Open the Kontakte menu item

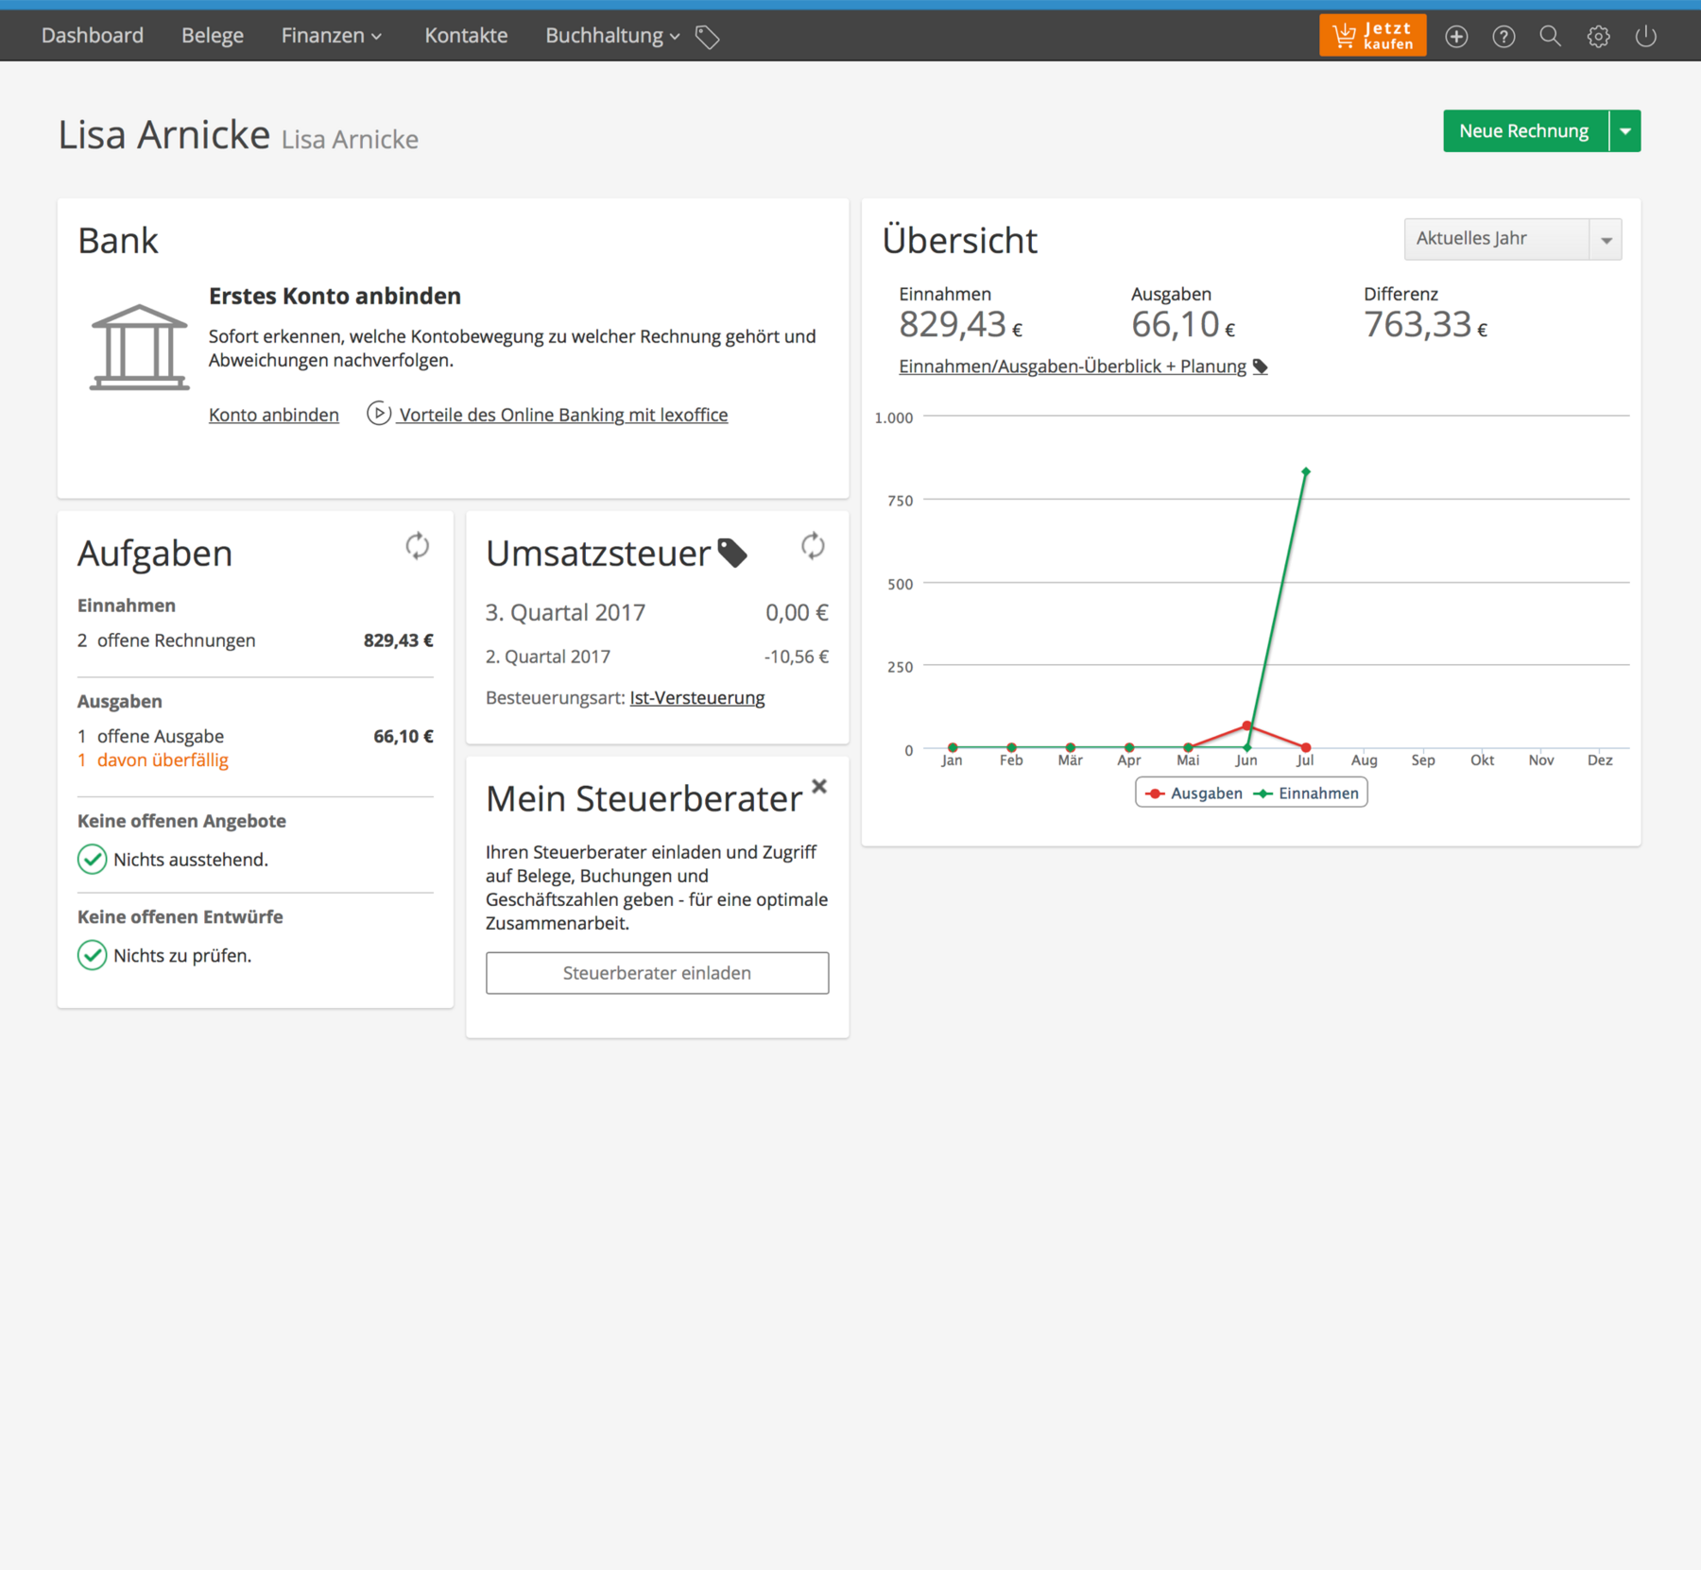(x=466, y=36)
